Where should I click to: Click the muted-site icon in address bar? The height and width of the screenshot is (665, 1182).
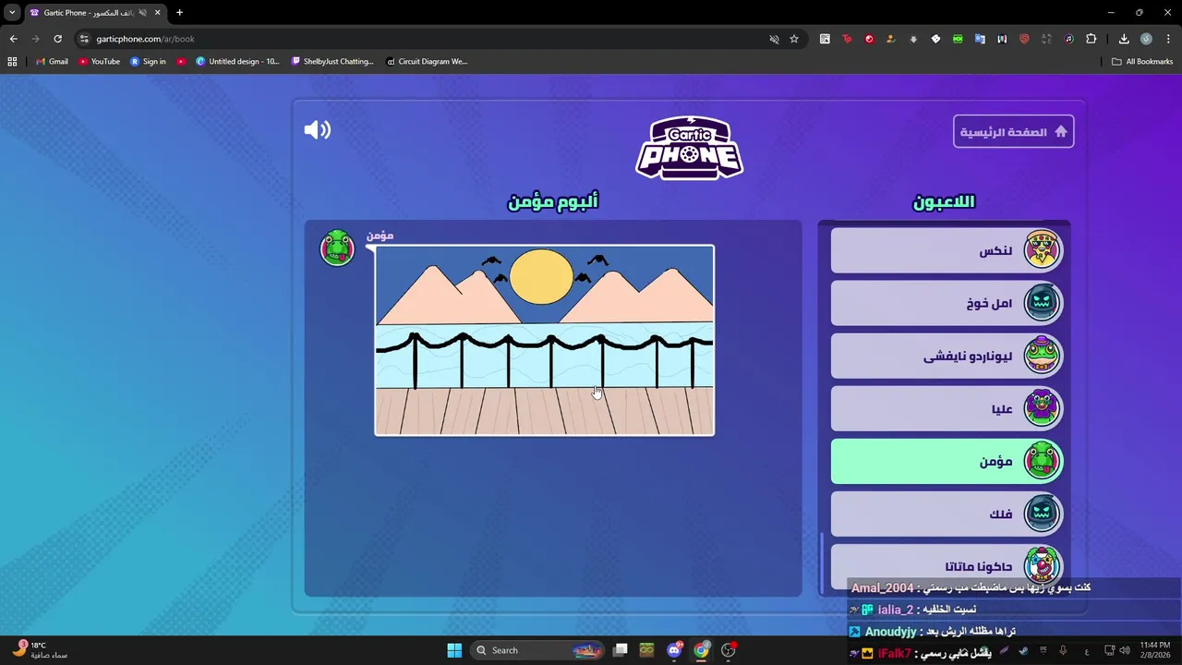(774, 39)
